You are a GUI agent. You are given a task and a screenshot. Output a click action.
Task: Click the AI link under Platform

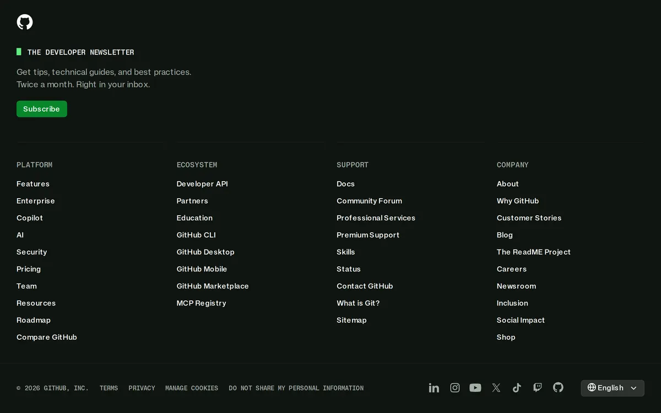click(x=20, y=235)
